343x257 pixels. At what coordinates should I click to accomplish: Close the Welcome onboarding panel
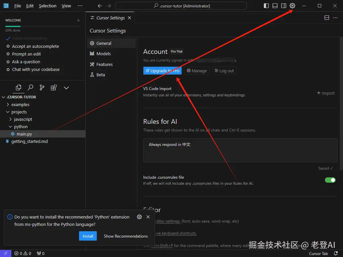(78, 20)
